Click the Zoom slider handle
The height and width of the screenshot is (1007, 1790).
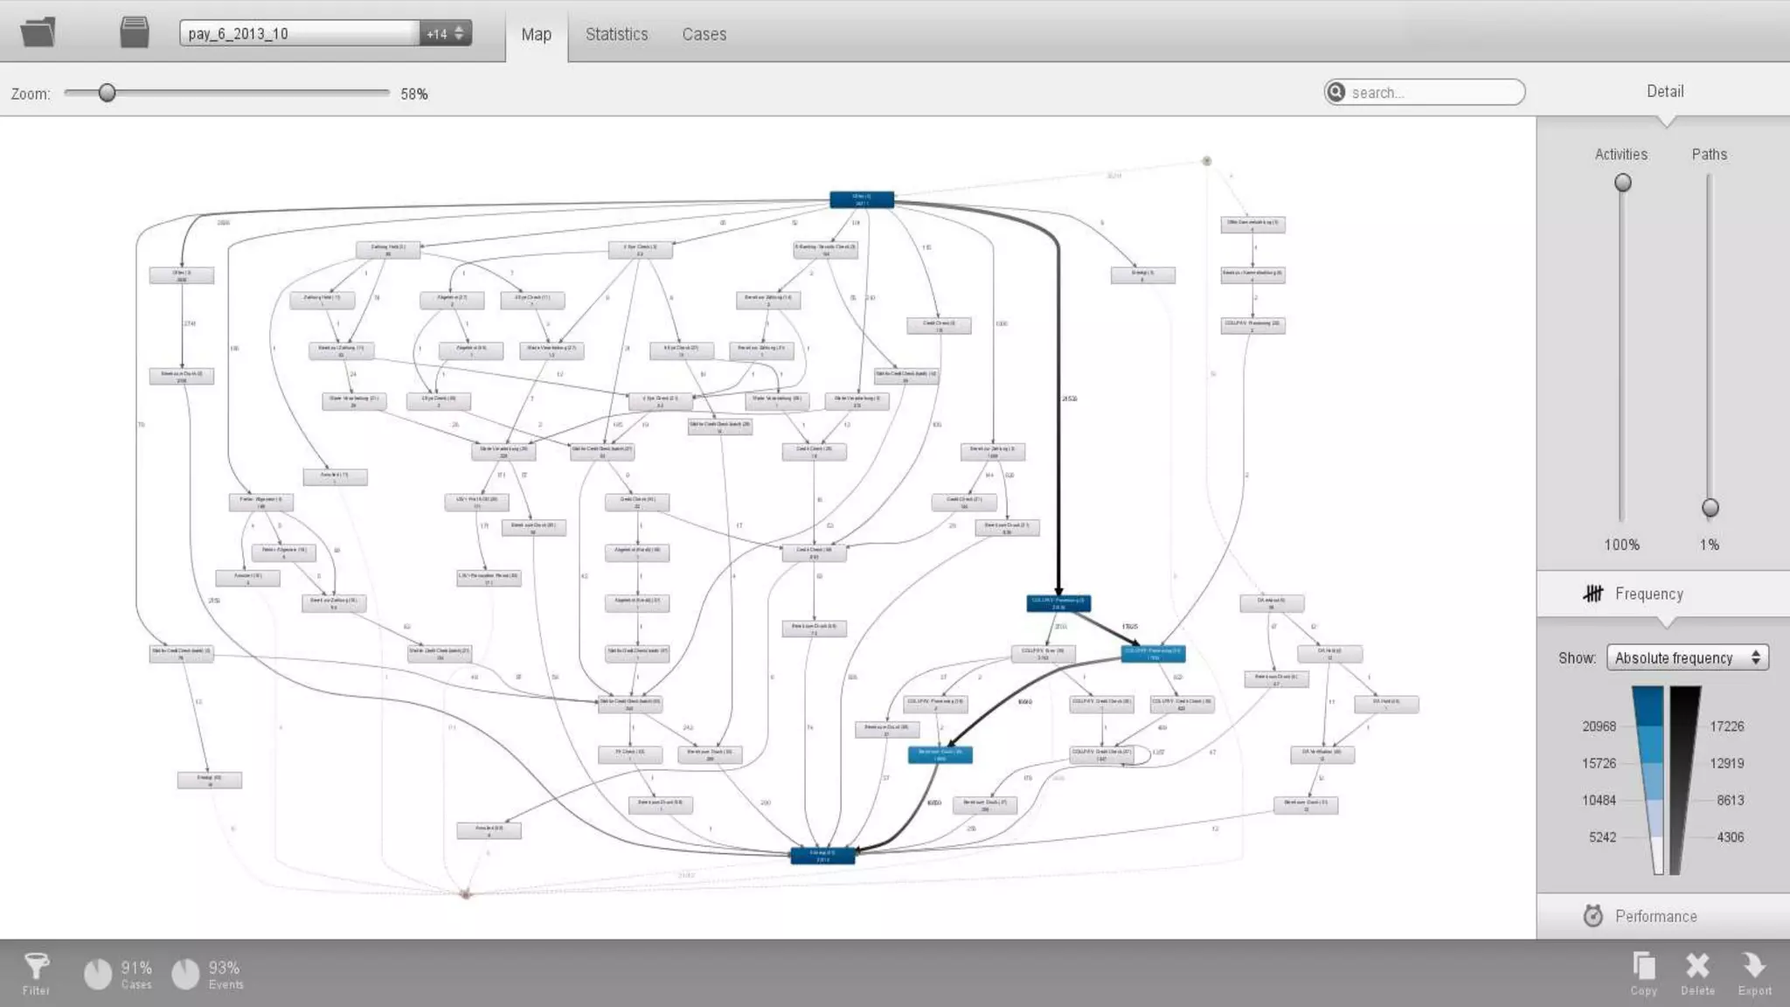tap(107, 93)
